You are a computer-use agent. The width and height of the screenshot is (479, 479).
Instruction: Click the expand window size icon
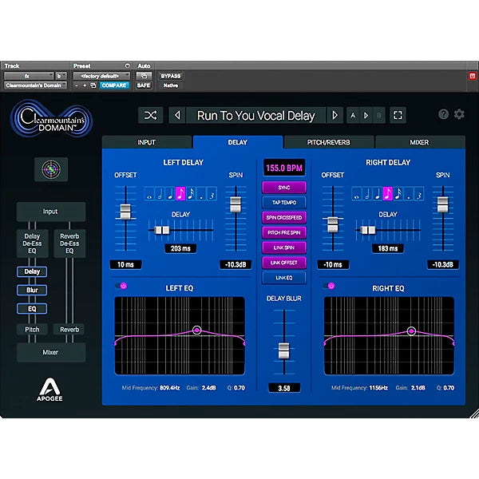click(398, 116)
